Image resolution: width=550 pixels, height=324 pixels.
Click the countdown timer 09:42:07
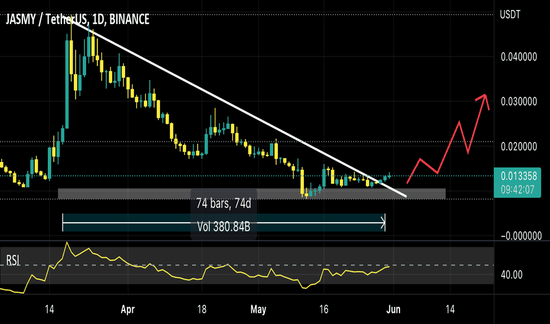pos(518,190)
